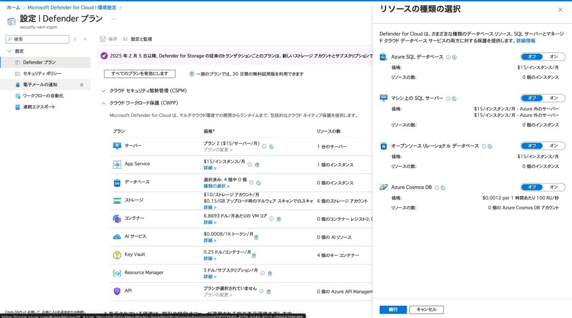Click すべてのプランを有効にします button

tap(140, 74)
